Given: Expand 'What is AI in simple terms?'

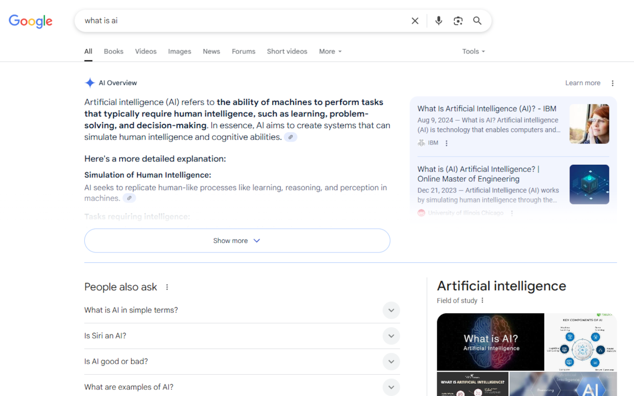Looking at the screenshot, I should (x=391, y=310).
